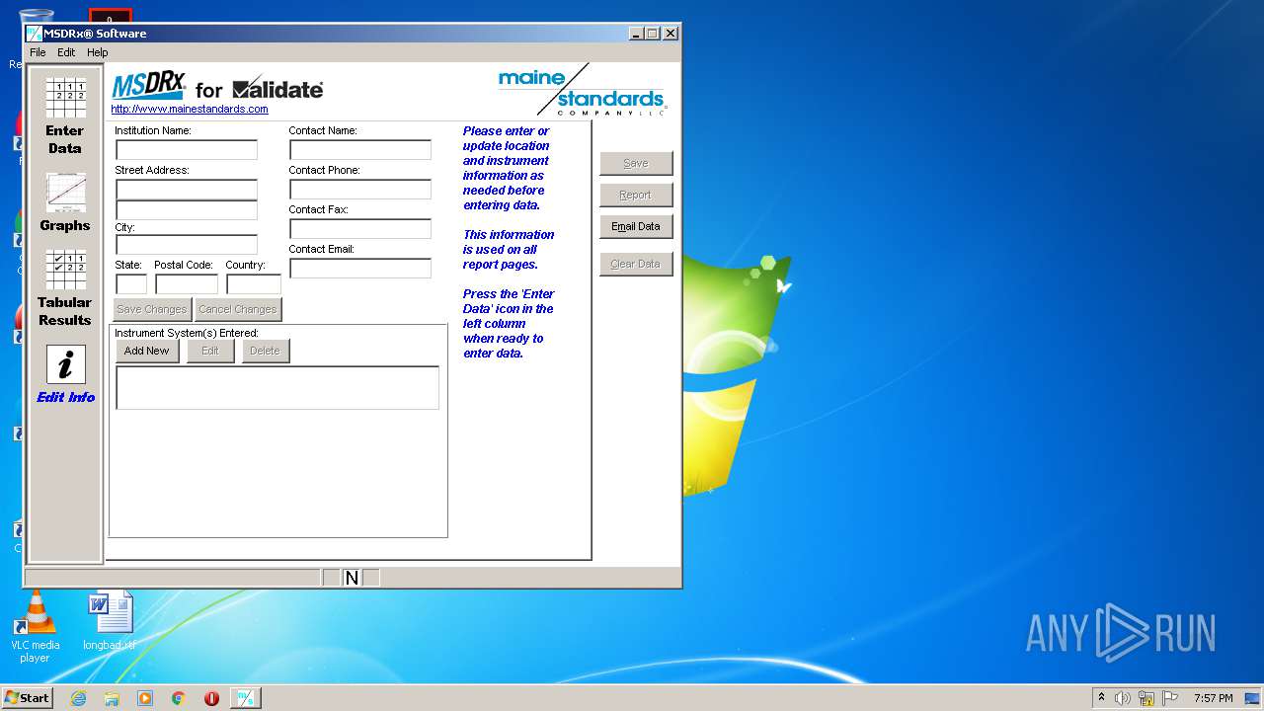Focus the Contact Phone field

click(x=360, y=190)
